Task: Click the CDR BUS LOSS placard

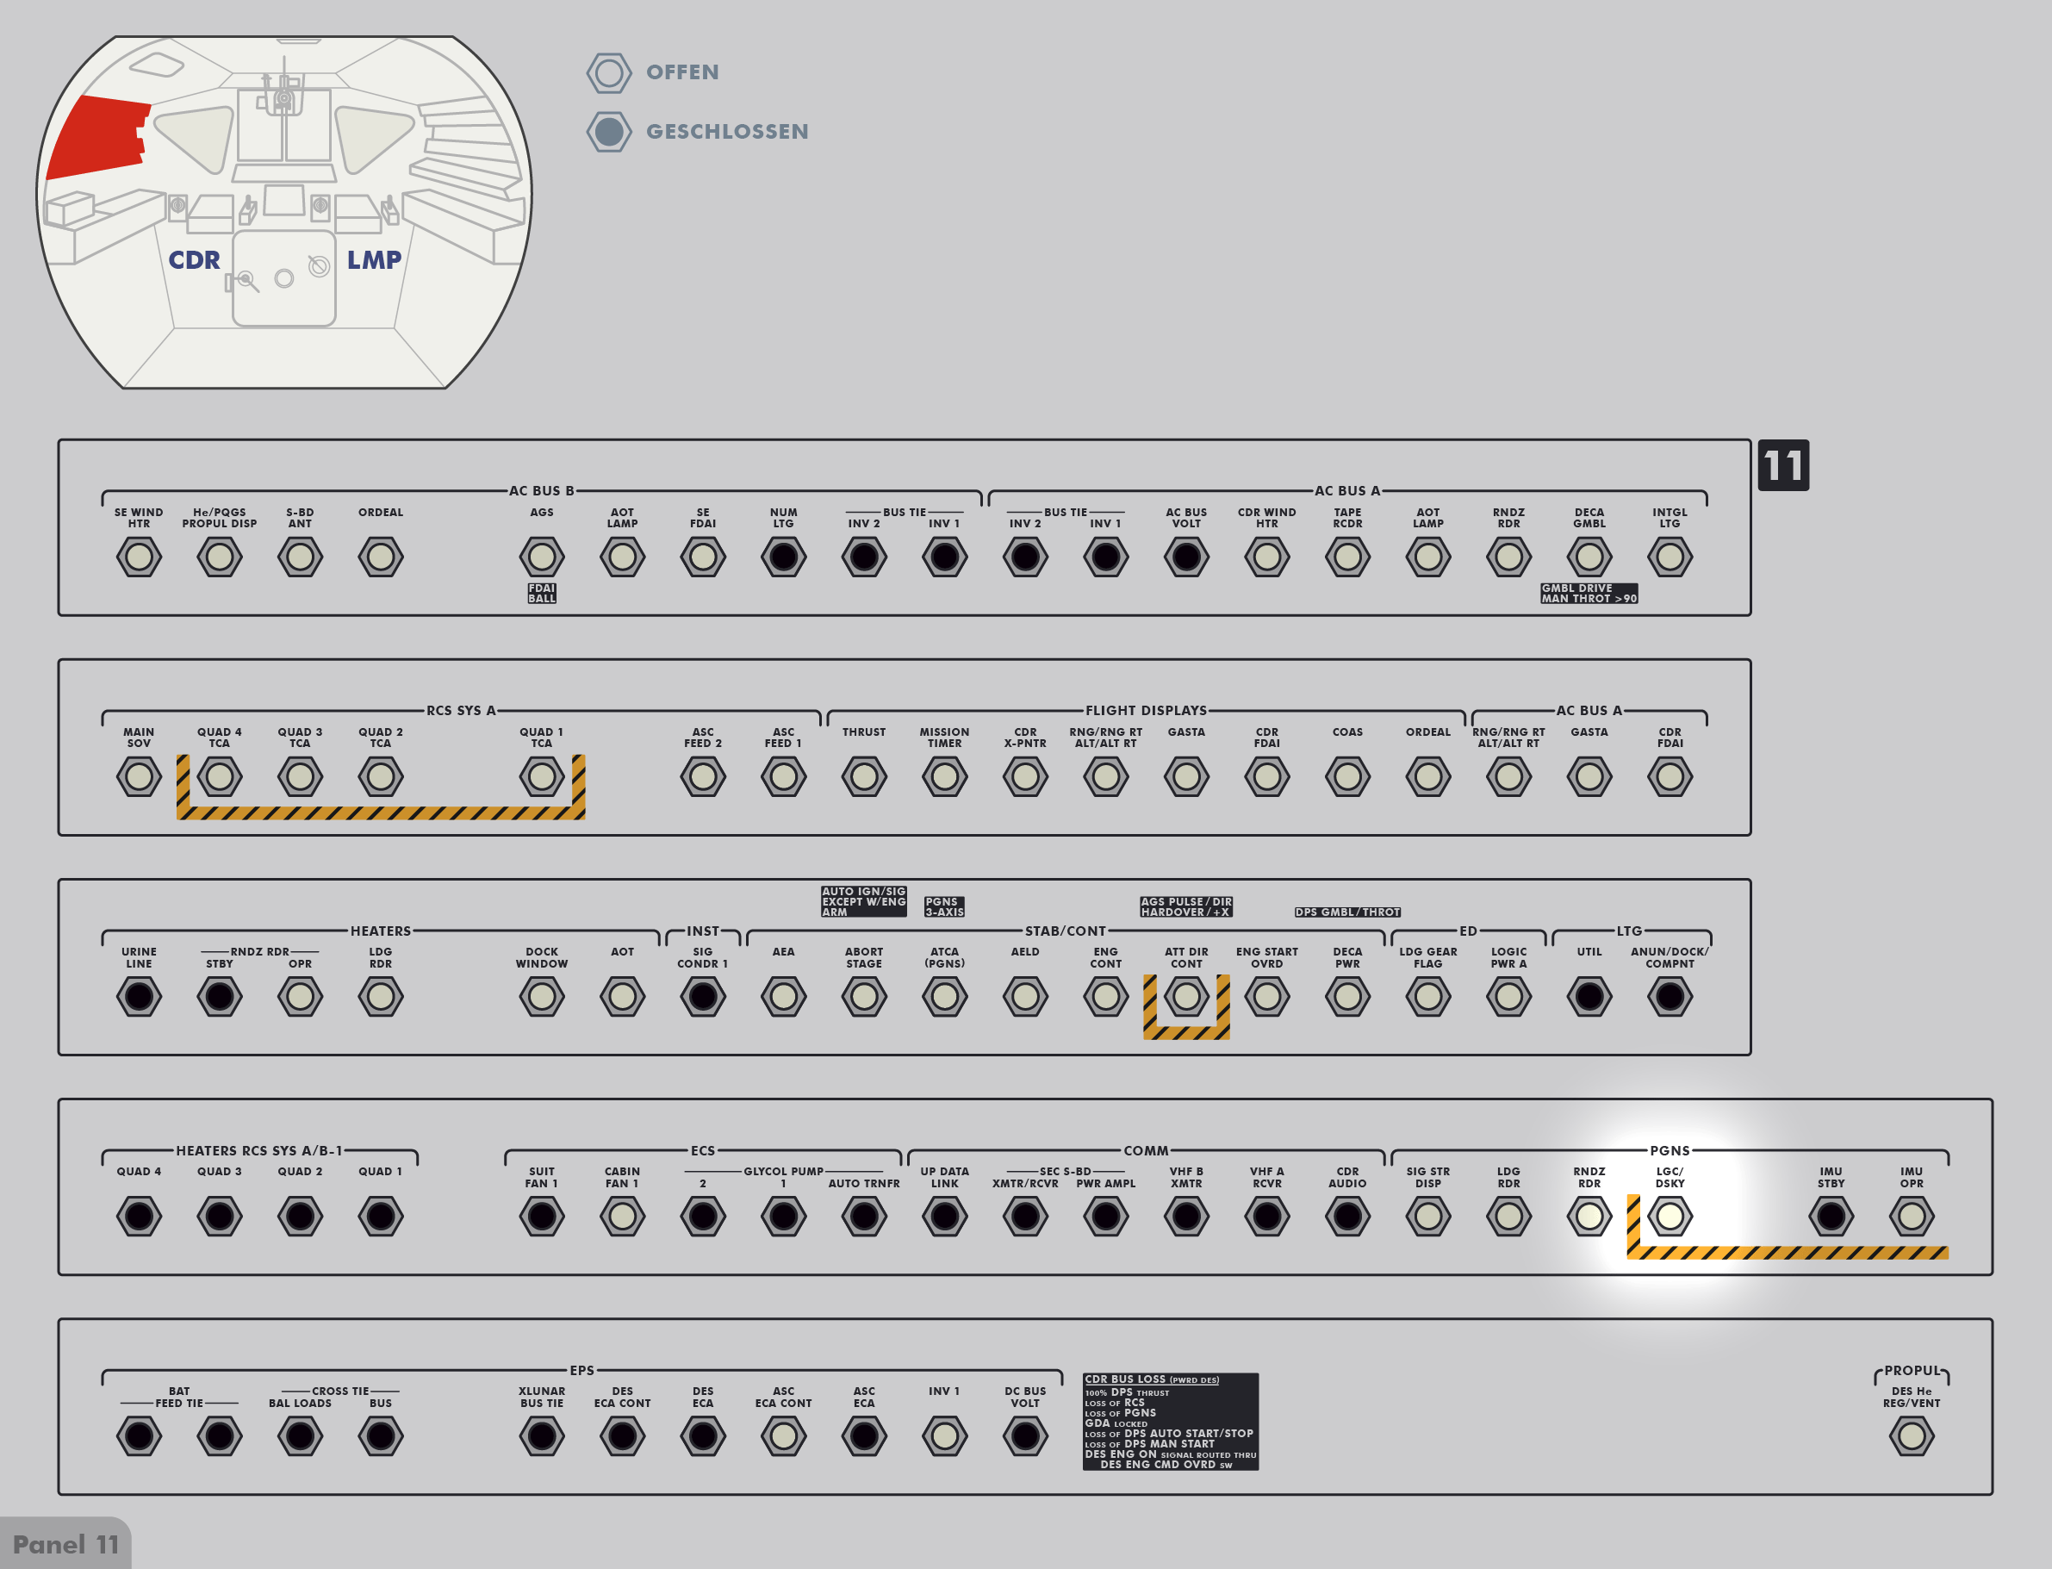Action: (x=1170, y=1421)
